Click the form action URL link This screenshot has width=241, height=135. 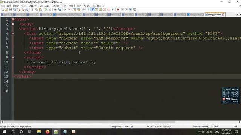click(120, 34)
